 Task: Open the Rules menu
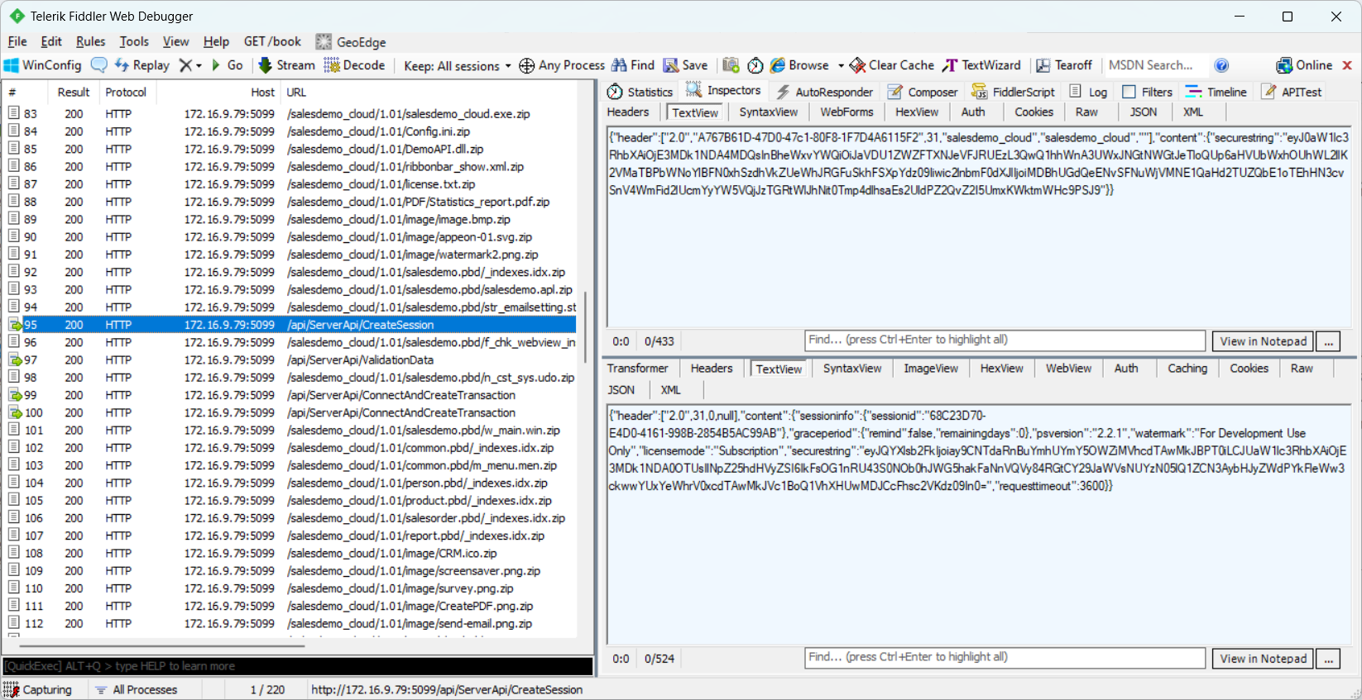click(90, 41)
